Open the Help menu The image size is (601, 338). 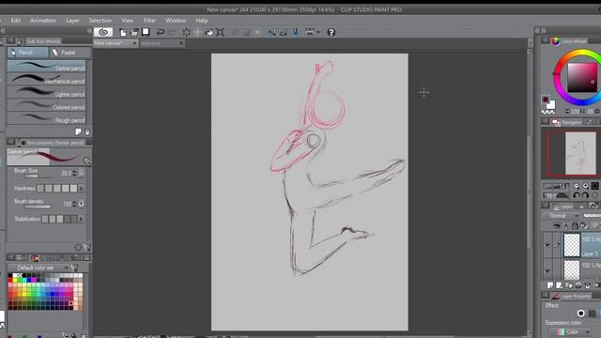click(202, 21)
